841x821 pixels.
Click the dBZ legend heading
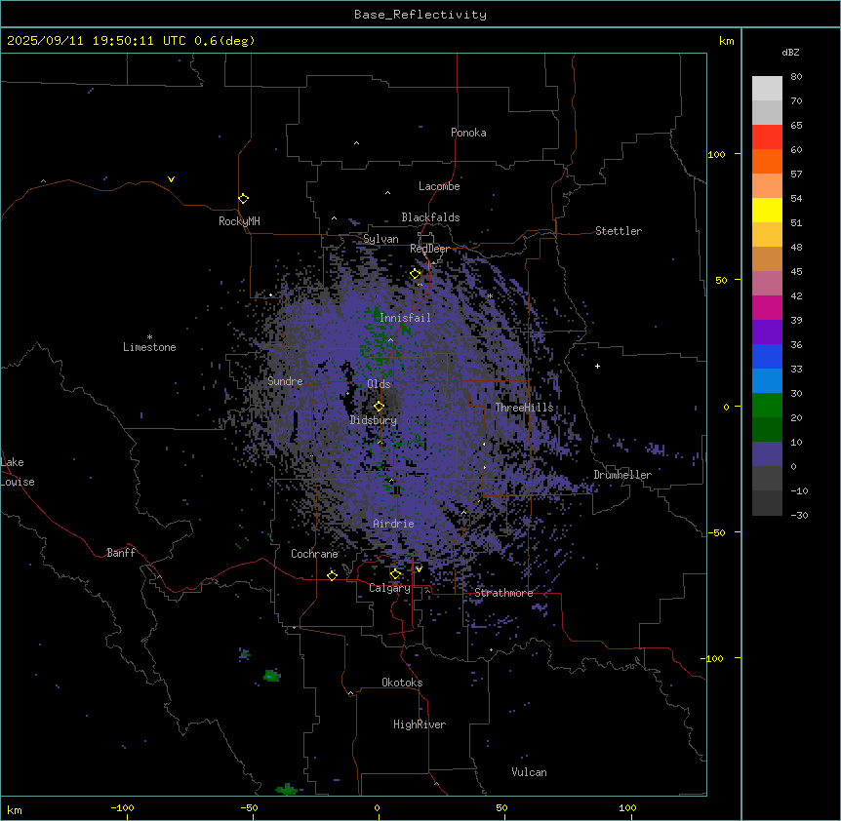coord(790,52)
